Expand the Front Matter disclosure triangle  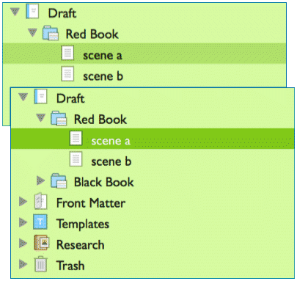[23, 202]
